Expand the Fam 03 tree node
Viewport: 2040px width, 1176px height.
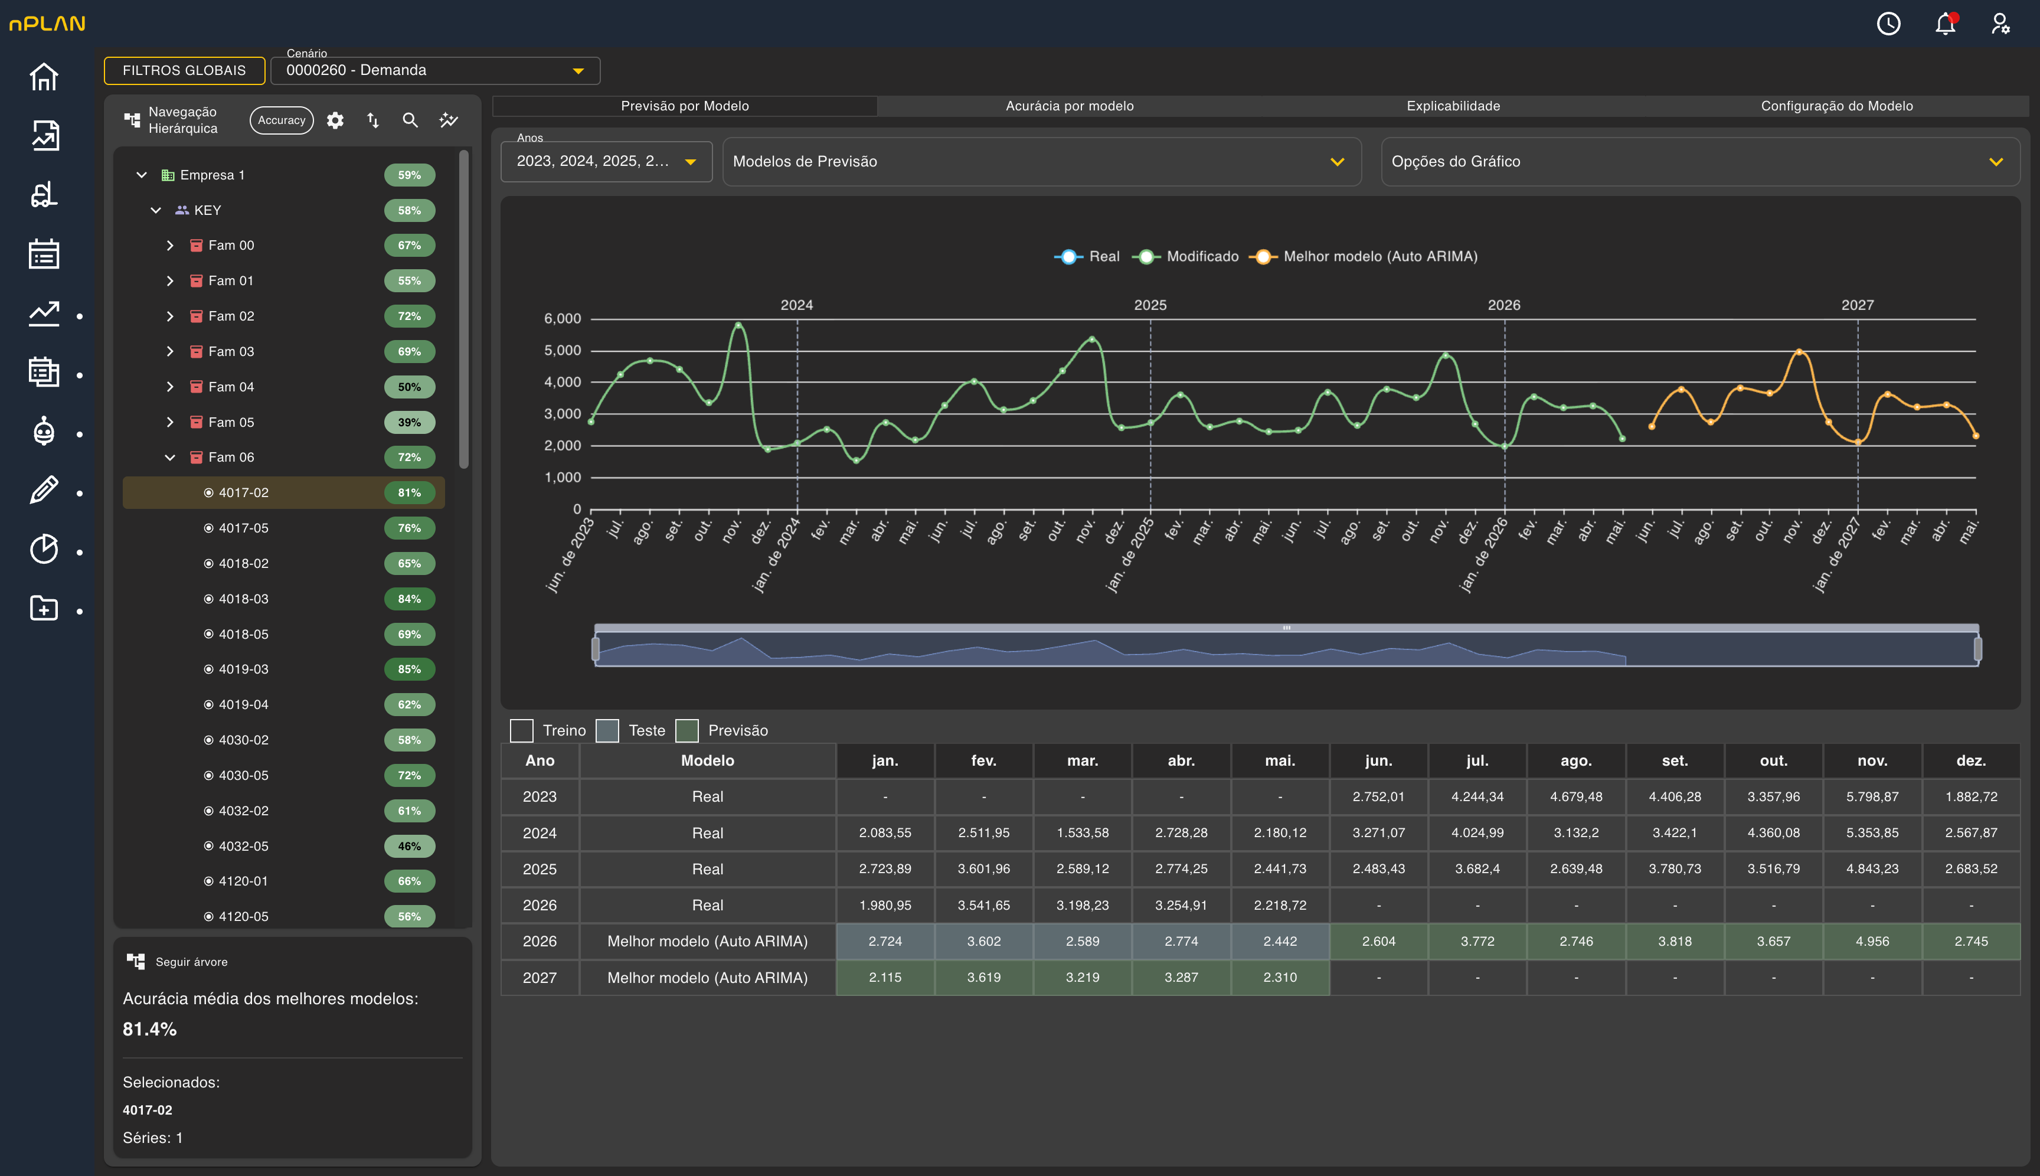pos(169,351)
